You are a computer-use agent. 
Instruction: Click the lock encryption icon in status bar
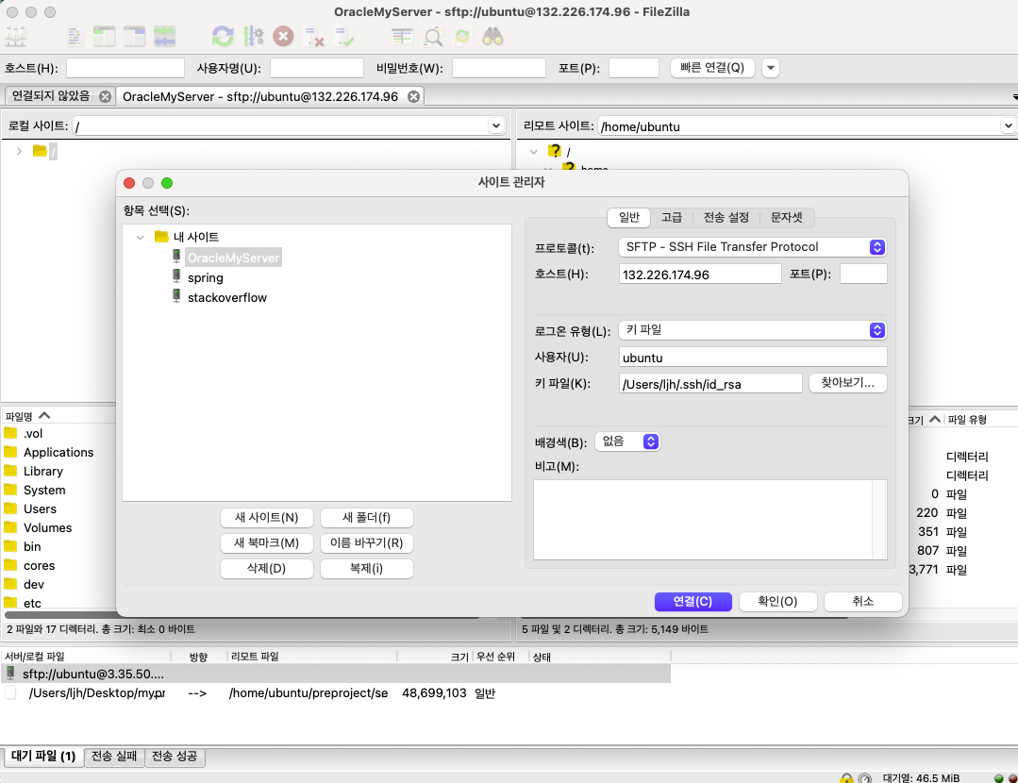pos(846,777)
